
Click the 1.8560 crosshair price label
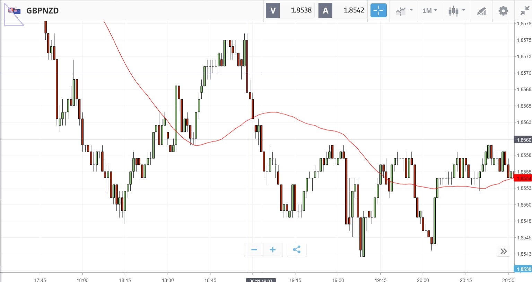pos(523,140)
